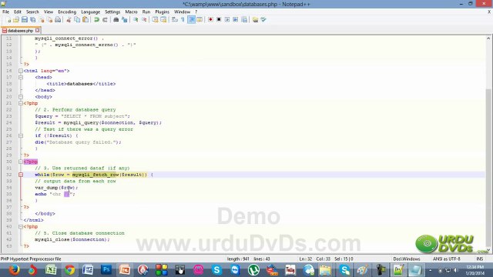Screen dimensions: 493x277
Task: Click Save Recorded Macro icon
Action: 244,20
